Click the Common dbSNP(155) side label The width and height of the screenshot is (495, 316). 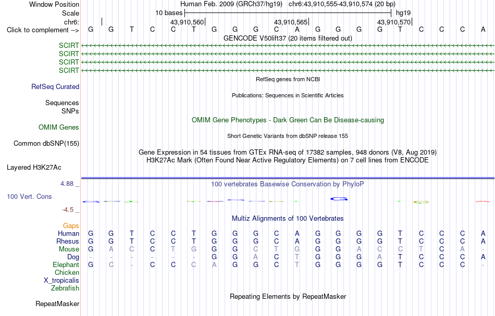coord(46,144)
